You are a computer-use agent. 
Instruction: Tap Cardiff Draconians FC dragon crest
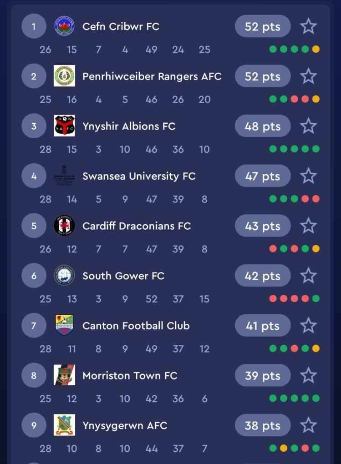(64, 226)
